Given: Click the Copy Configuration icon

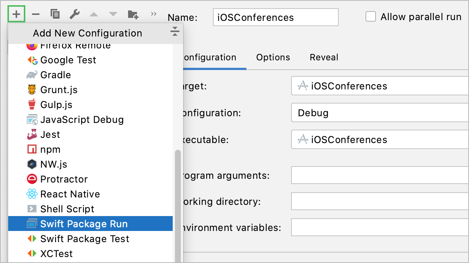Looking at the screenshot, I should point(55,15).
